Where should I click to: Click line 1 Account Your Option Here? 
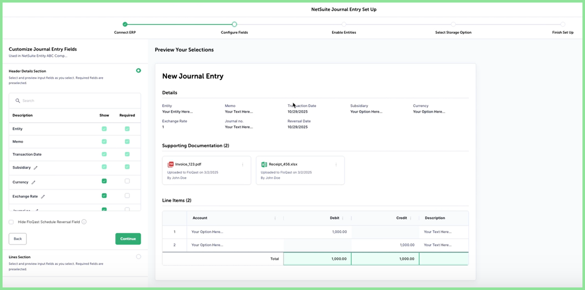click(x=207, y=232)
